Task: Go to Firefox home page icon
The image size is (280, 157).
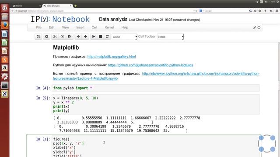Action: coord(271,11)
